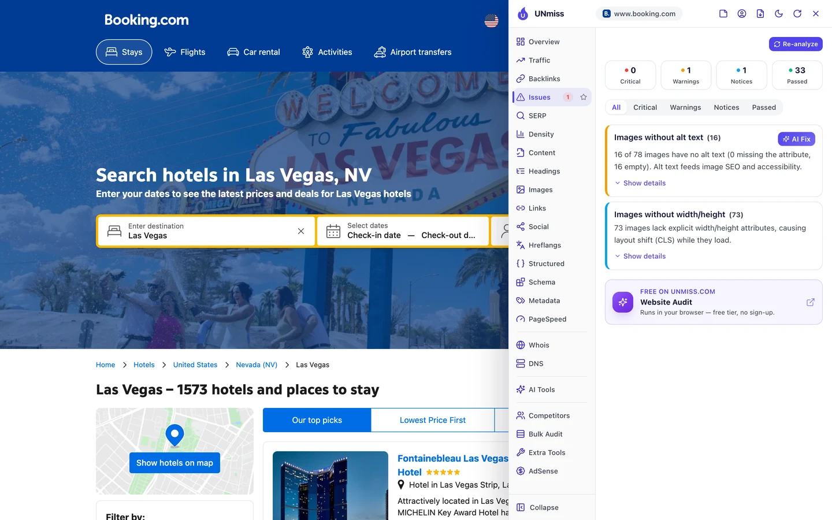This screenshot has height=520, width=832.
Task: Select the Flights tab on Booking.com
Action: click(185, 52)
